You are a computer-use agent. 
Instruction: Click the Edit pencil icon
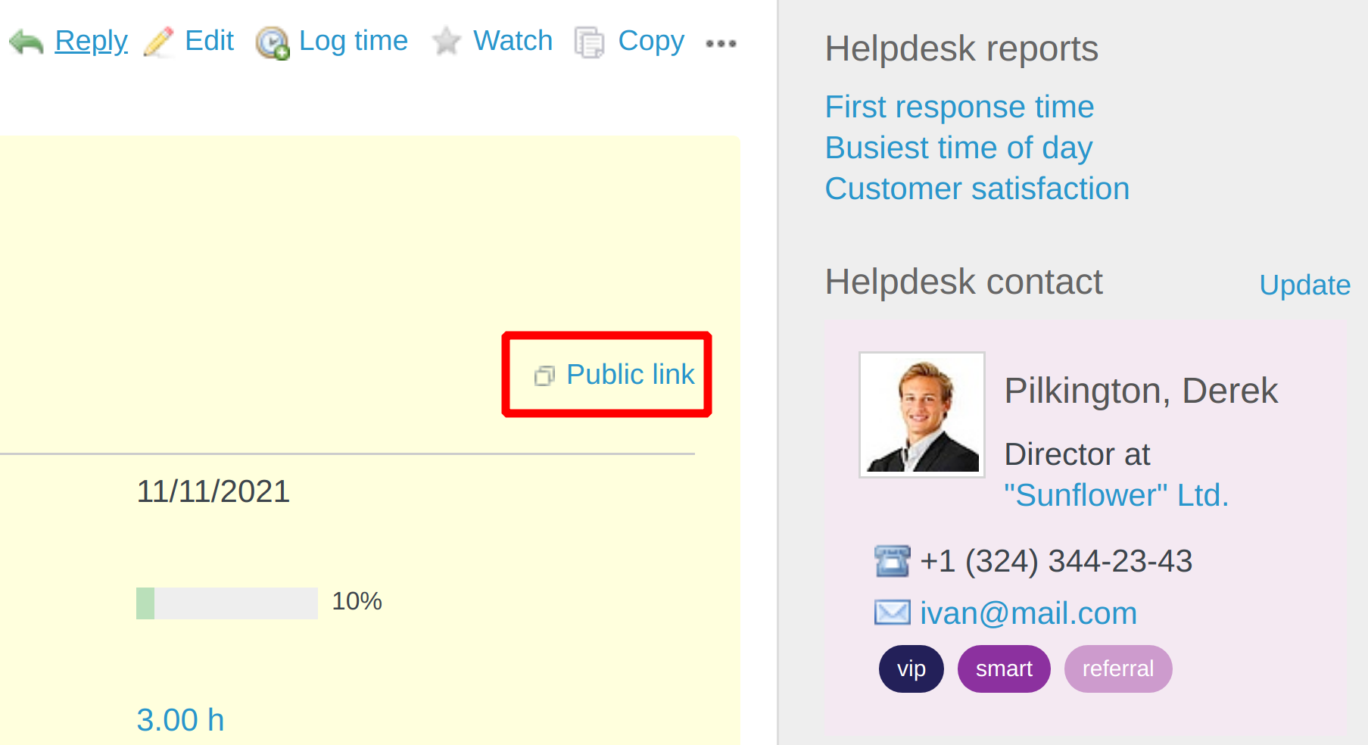pos(159,42)
